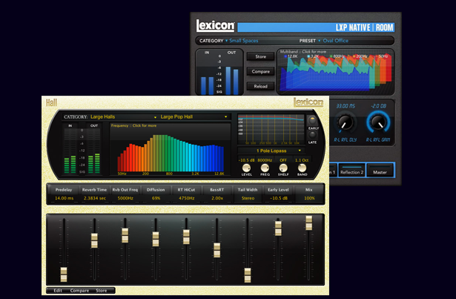This screenshot has width=456, height=299.
Task: Adjust the FREQ knob in Hall plugin
Action: click(x=265, y=168)
